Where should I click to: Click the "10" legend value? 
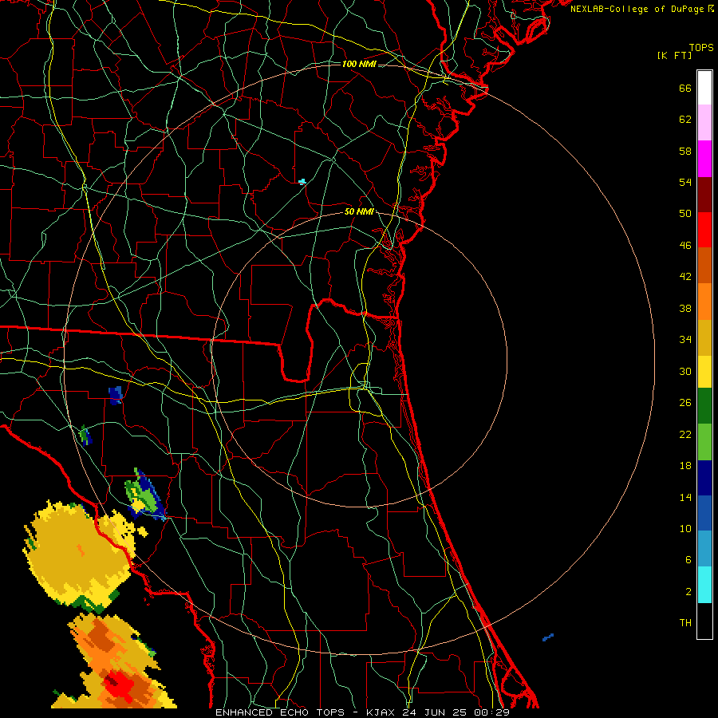pos(685,529)
